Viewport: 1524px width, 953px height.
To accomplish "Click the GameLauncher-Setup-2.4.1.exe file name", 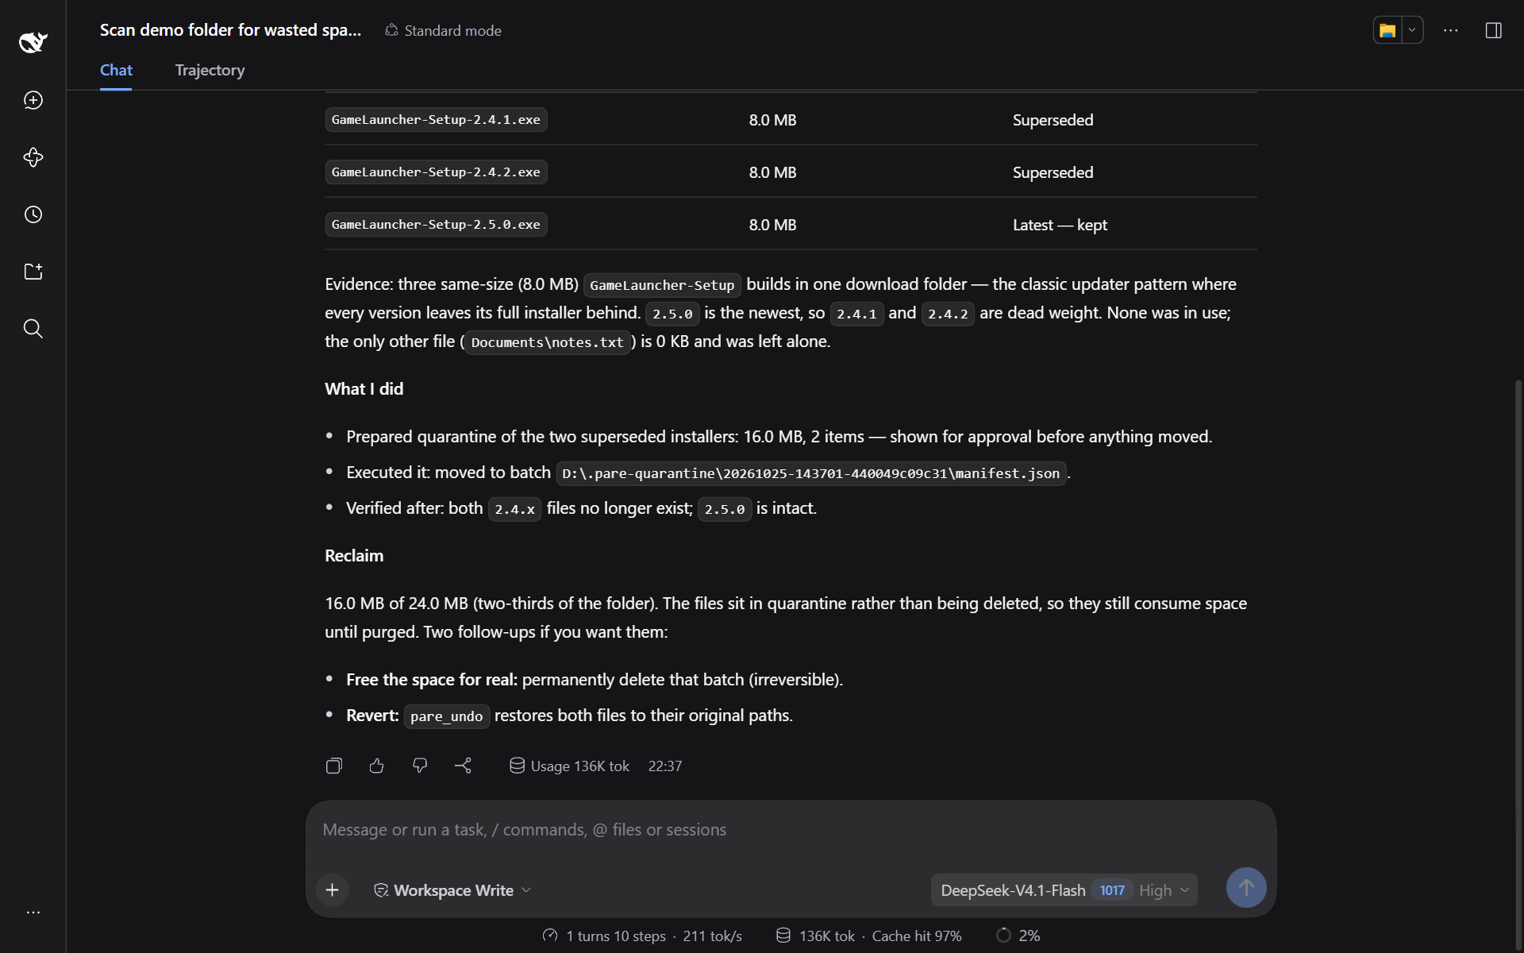I will coord(436,120).
